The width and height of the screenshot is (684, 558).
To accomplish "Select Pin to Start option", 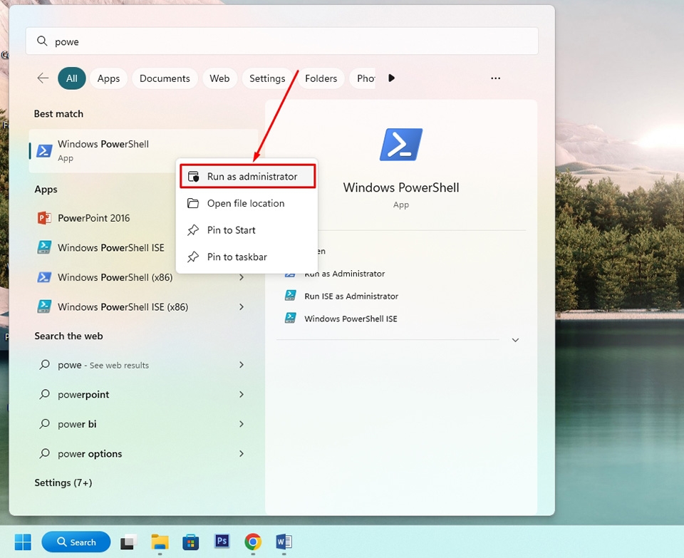I will (247, 230).
